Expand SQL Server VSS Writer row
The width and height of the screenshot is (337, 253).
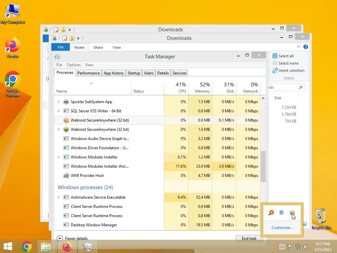click(x=59, y=111)
